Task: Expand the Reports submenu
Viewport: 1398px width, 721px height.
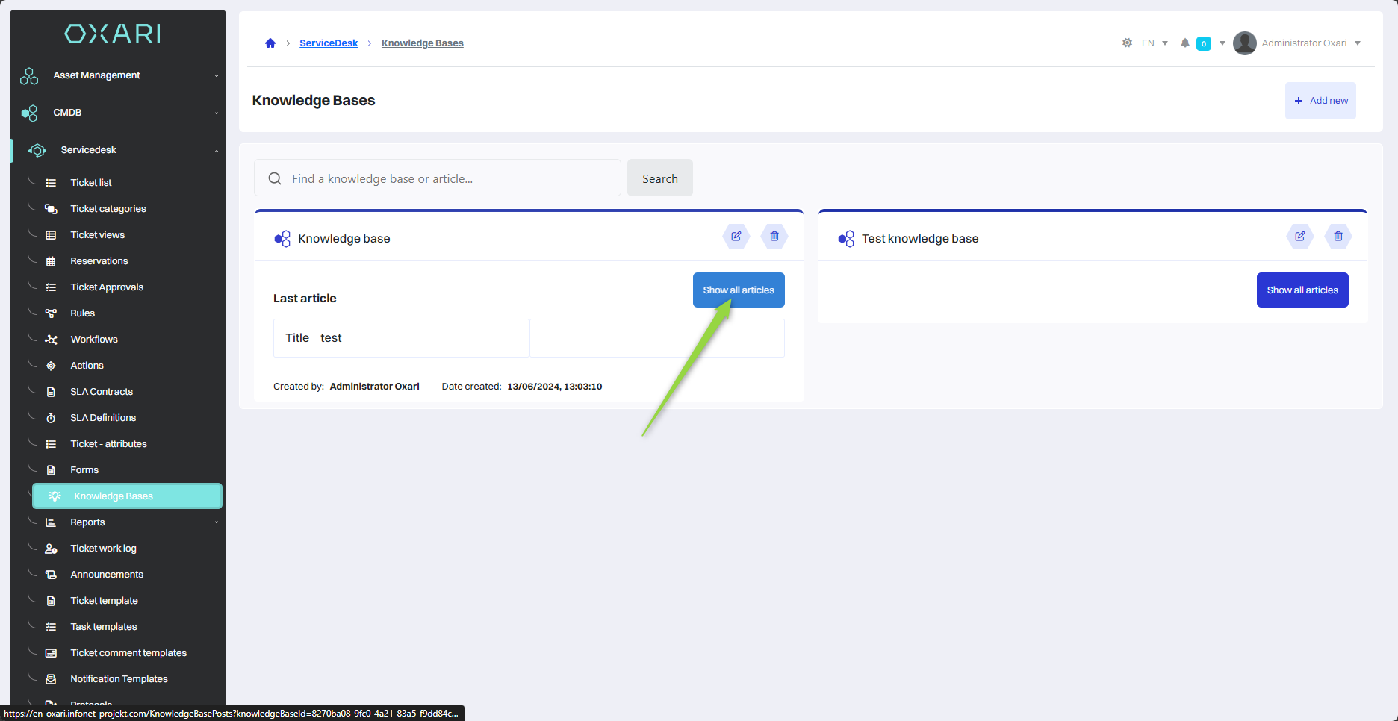Action: pyautogui.click(x=87, y=522)
